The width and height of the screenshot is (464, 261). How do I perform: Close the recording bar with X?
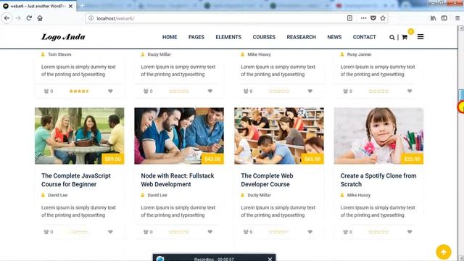pyautogui.click(x=270, y=259)
